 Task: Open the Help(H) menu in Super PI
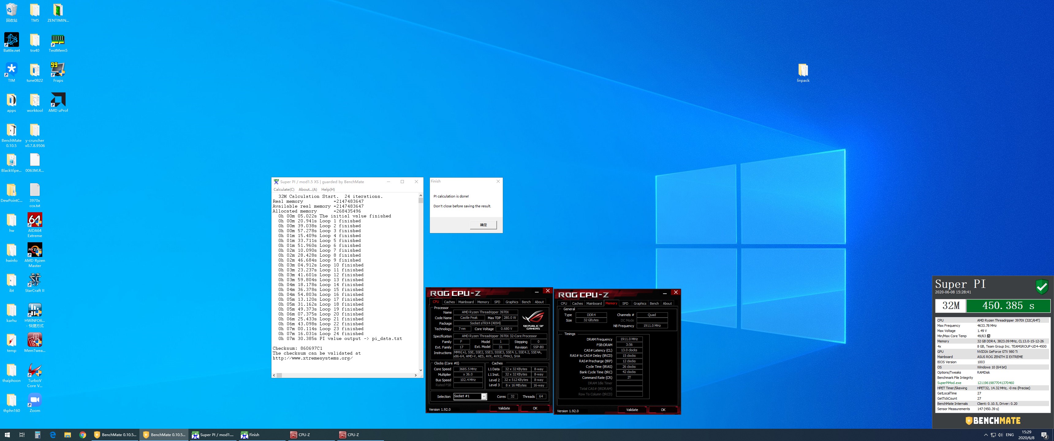pyautogui.click(x=328, y=189)
